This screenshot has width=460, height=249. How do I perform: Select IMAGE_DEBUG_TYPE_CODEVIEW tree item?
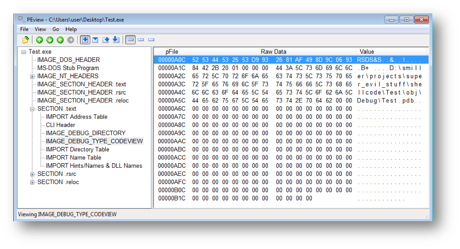(94, 141)
